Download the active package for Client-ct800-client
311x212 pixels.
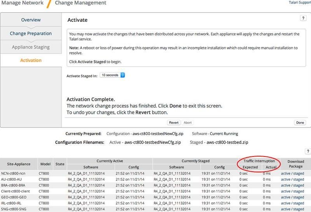(x=286, y=191)
